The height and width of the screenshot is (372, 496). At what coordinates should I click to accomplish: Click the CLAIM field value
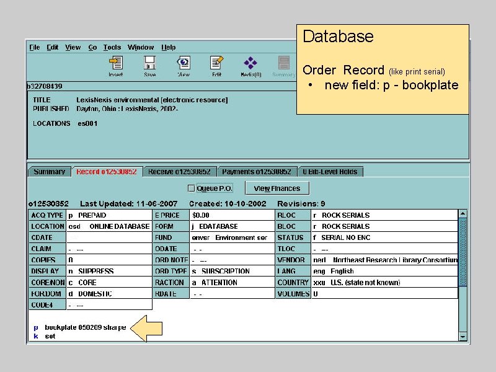[109, 249]
